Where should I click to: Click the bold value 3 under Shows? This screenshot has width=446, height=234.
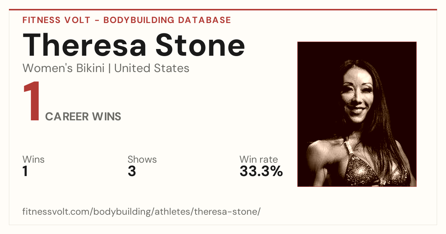pyautogui.click(x=132, y=172)
